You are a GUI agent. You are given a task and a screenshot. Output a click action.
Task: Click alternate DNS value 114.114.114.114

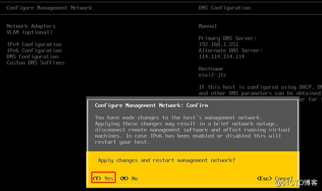click(222, 57)
